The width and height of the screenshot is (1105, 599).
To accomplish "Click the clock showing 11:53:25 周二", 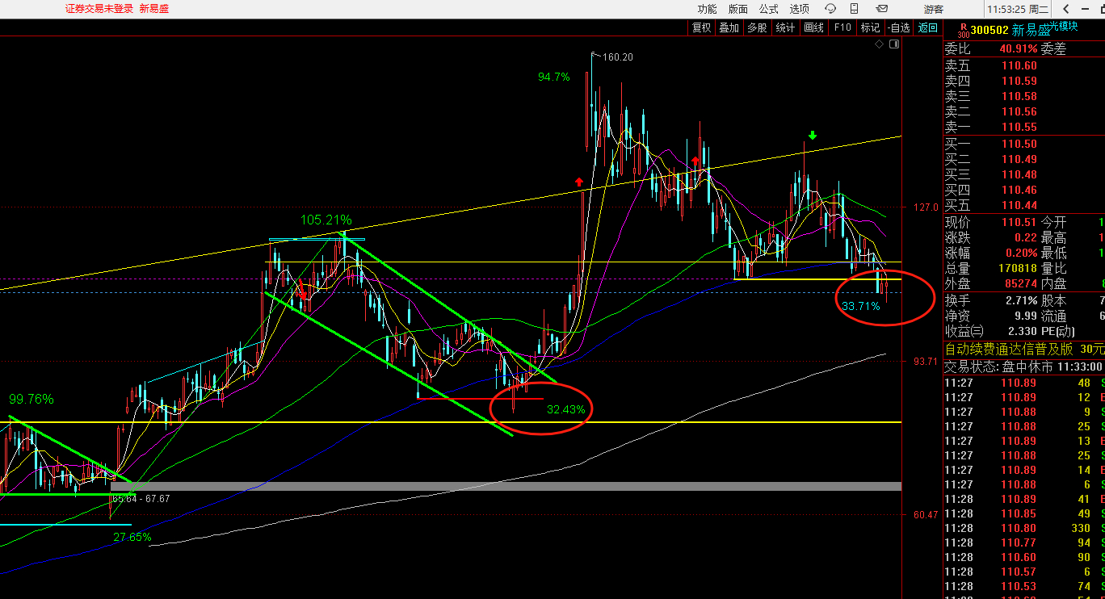I will 1018,9.
